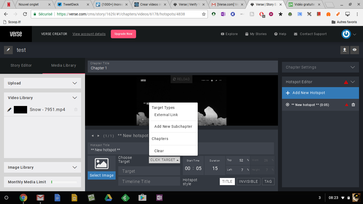Image resolution: width=363 pixels, height=204 pixels.
Task: Open My Stories link
Action: 256,34
